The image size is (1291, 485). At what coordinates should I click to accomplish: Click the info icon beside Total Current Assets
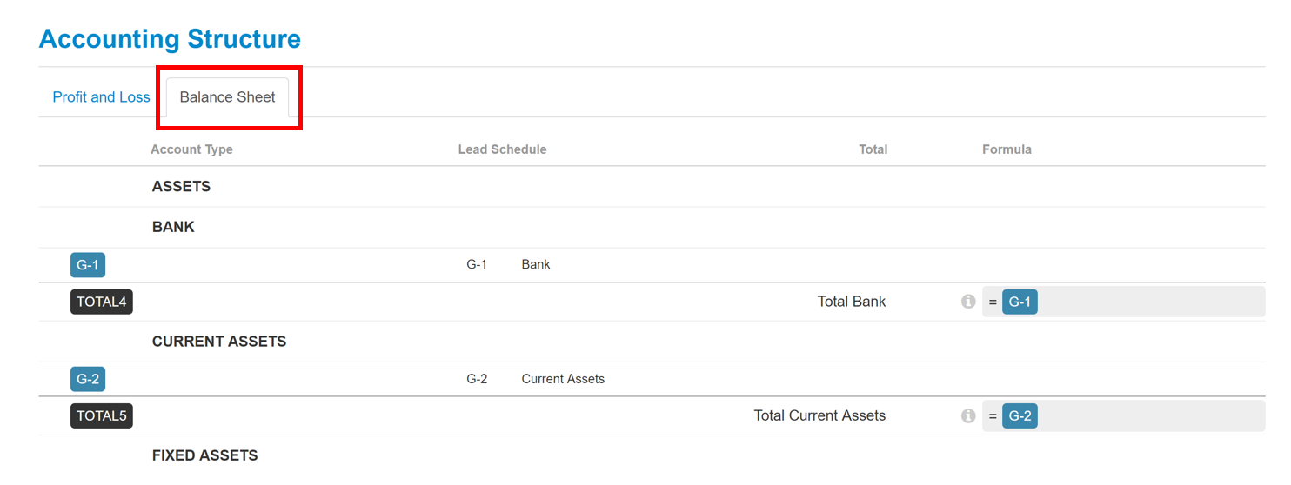point(968,415)
